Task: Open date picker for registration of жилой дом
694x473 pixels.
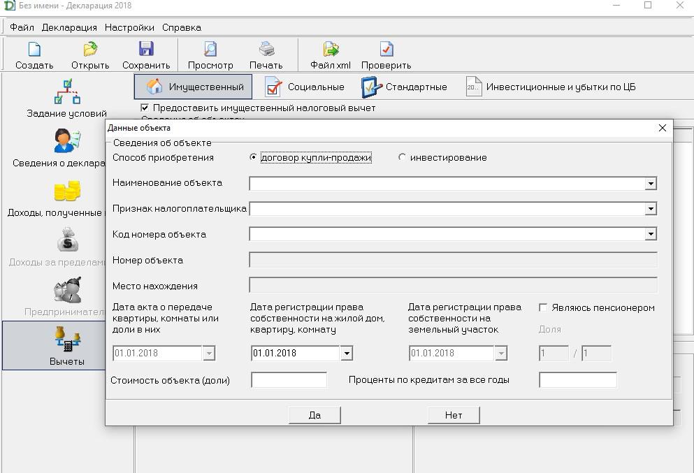Action: pos(347,353)
